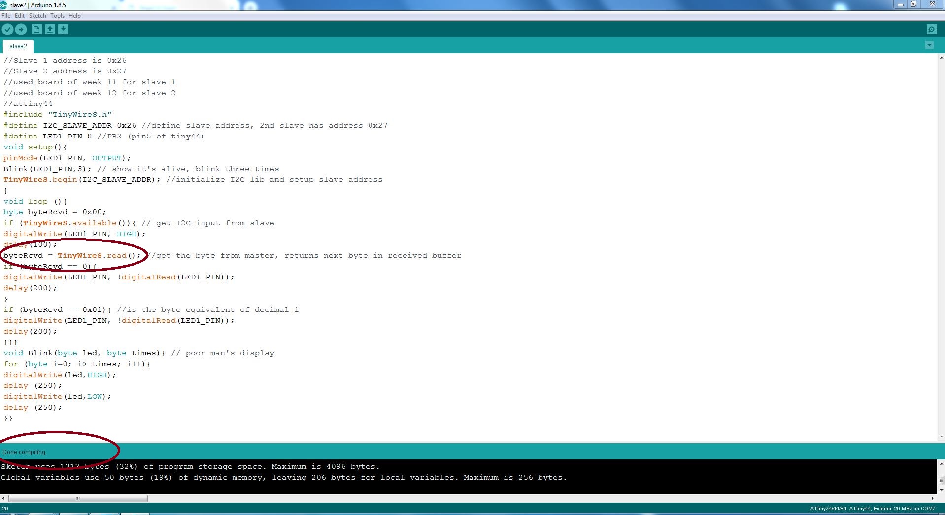Click the Verify (checkmark) toolbar button
The image size is (945, 515).
(7, 30)
